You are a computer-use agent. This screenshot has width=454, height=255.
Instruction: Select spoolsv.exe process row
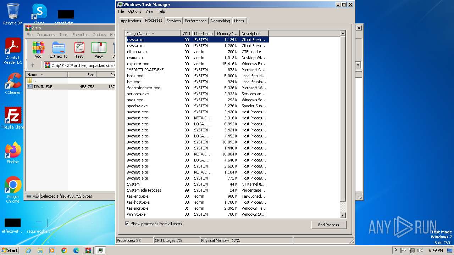pyautogui.click(x=197, y=106)
